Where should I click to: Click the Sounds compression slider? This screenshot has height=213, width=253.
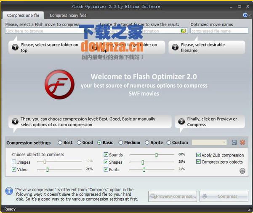click(x=152, y=155)
